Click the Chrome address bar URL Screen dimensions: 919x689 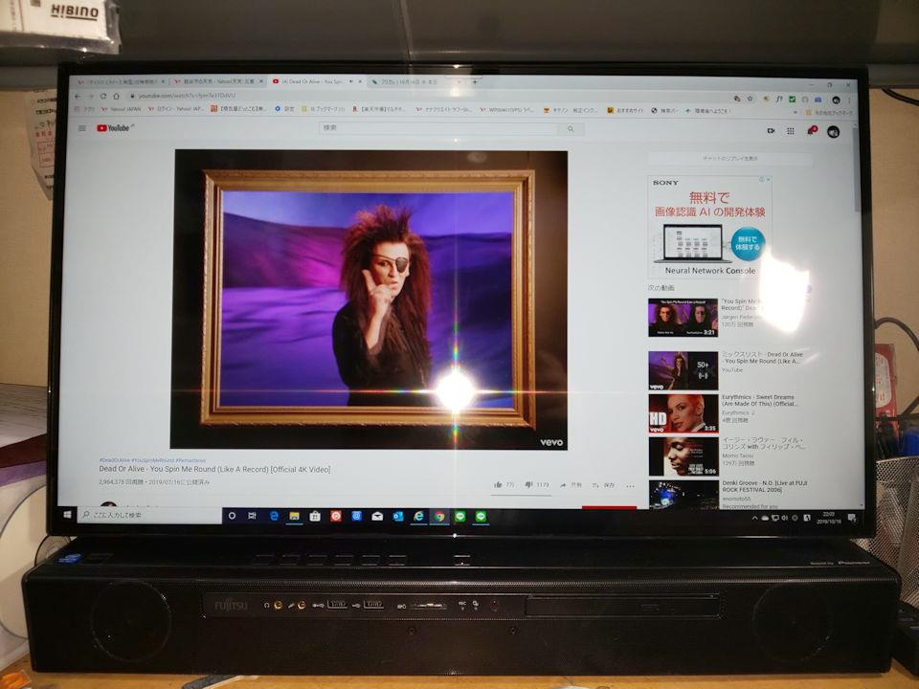click(187, 96)
